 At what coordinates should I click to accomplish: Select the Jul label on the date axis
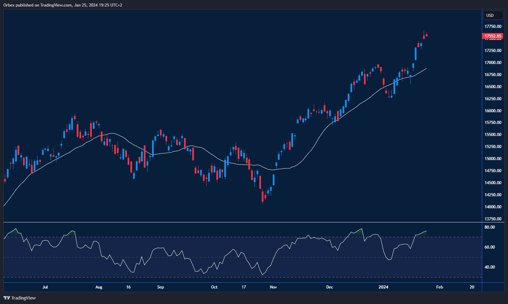pos(45,287)
